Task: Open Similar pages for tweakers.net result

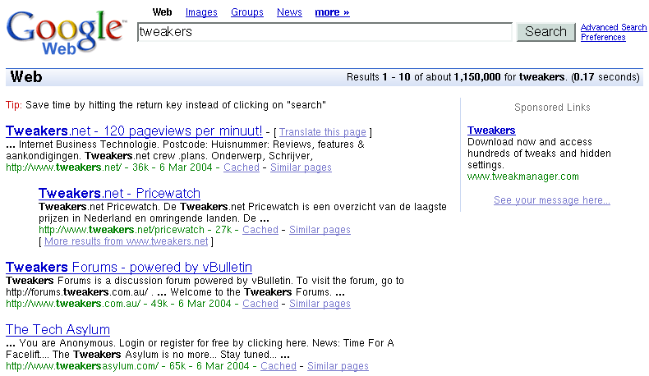Action: pyautogui.click(x=301, y=167)
